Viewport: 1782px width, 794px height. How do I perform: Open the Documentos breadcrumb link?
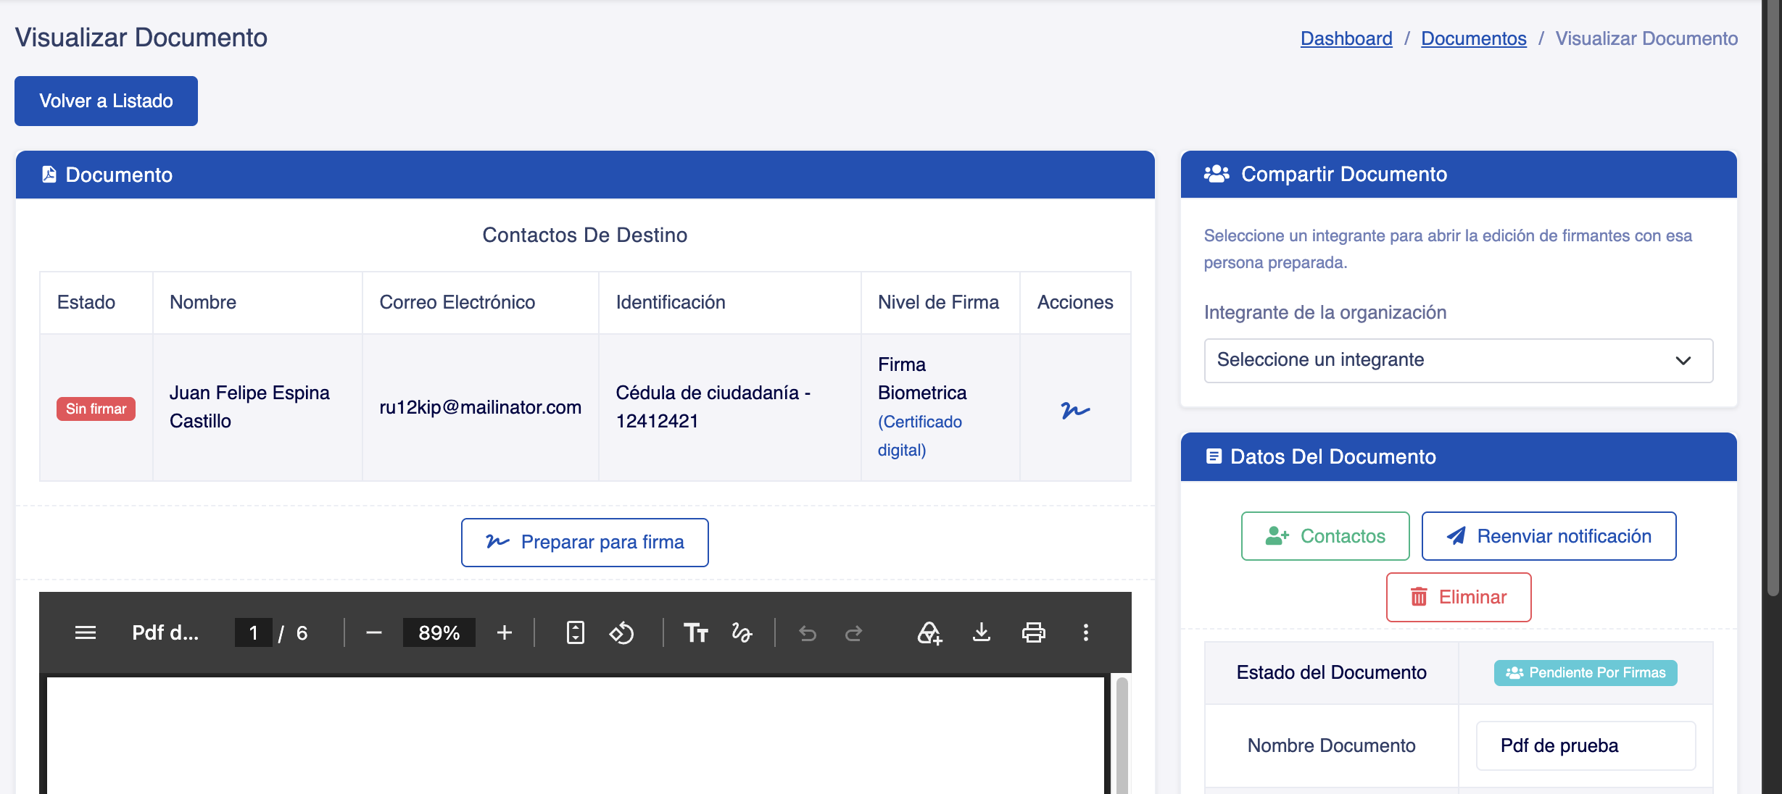point(1474,38)
